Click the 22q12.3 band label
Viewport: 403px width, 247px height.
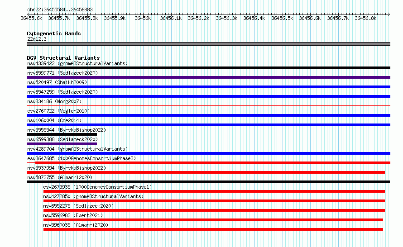(37, 39)
